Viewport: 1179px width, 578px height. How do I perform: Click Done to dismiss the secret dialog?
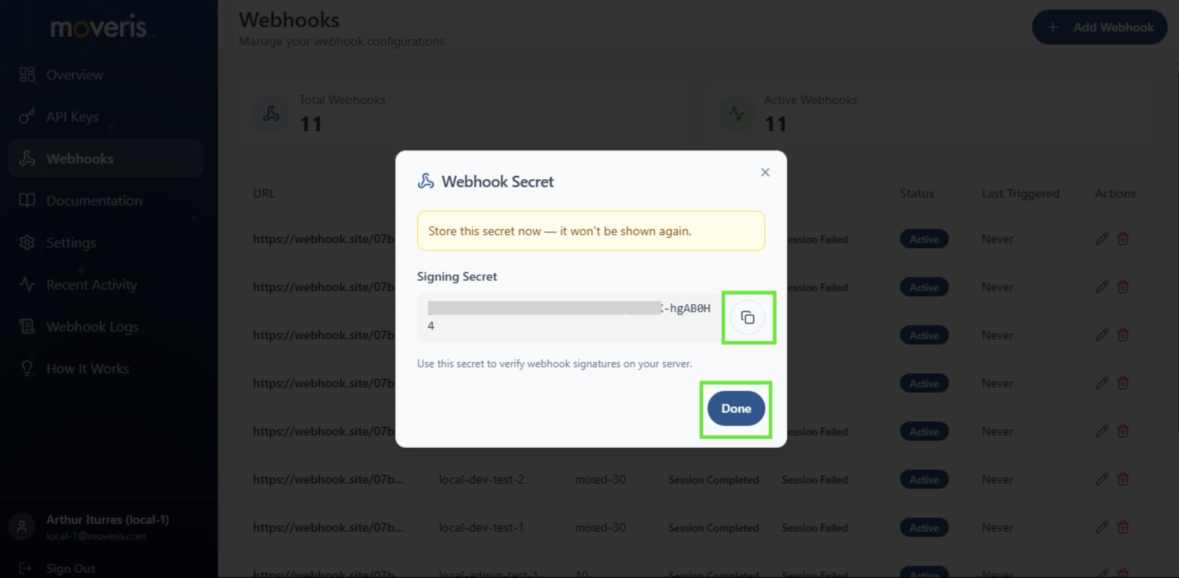click(x=736, y=408)
